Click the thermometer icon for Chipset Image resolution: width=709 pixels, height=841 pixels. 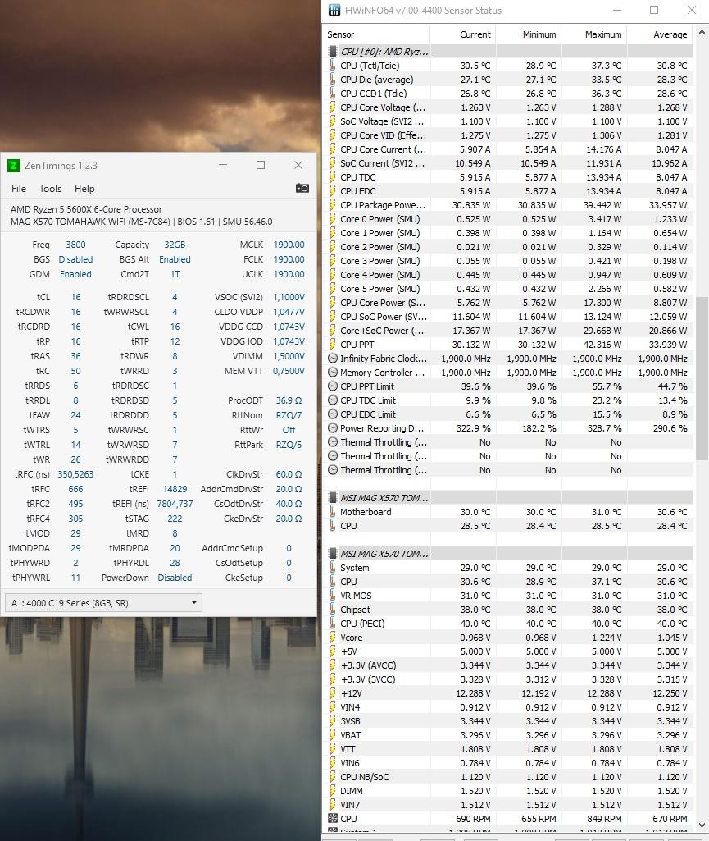pyautogui.click(x=332, y=610)
